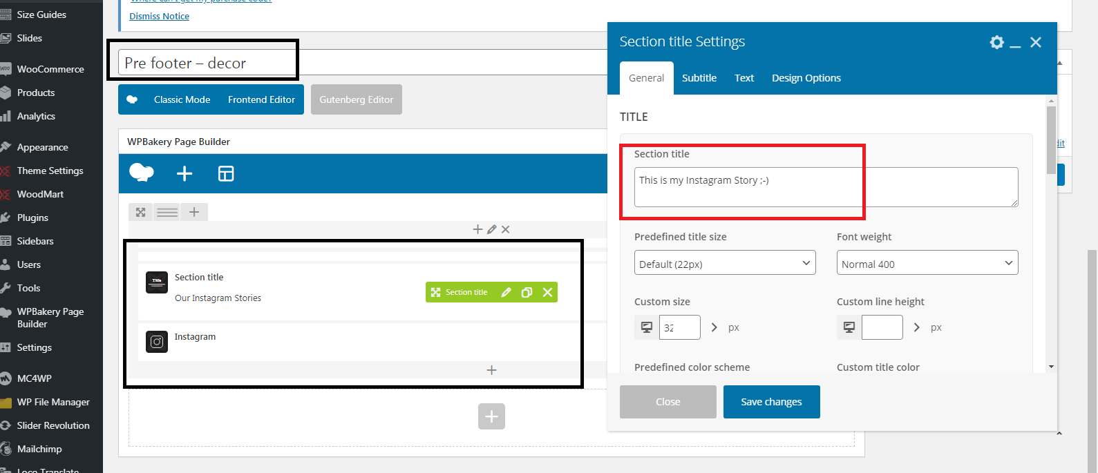Click Section title text area
Viewport: 1098px width, 473px height.
[826, 186]
